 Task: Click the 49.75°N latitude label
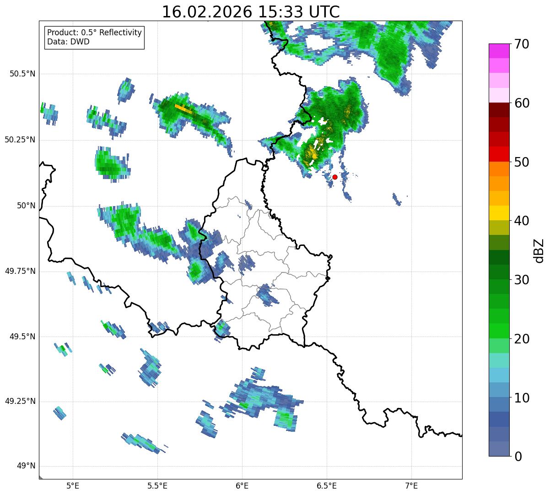(20, 271)
